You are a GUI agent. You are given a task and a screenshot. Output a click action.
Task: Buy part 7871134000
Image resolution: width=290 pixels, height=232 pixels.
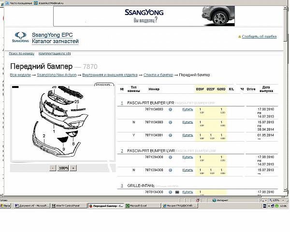coord(188,109)
